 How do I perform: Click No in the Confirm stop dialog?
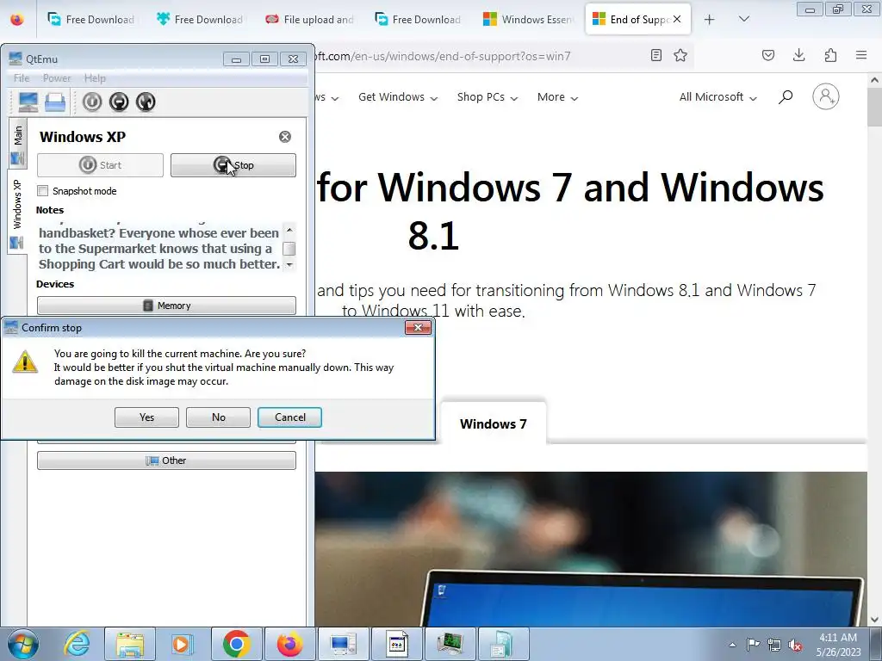pos(218,417)
